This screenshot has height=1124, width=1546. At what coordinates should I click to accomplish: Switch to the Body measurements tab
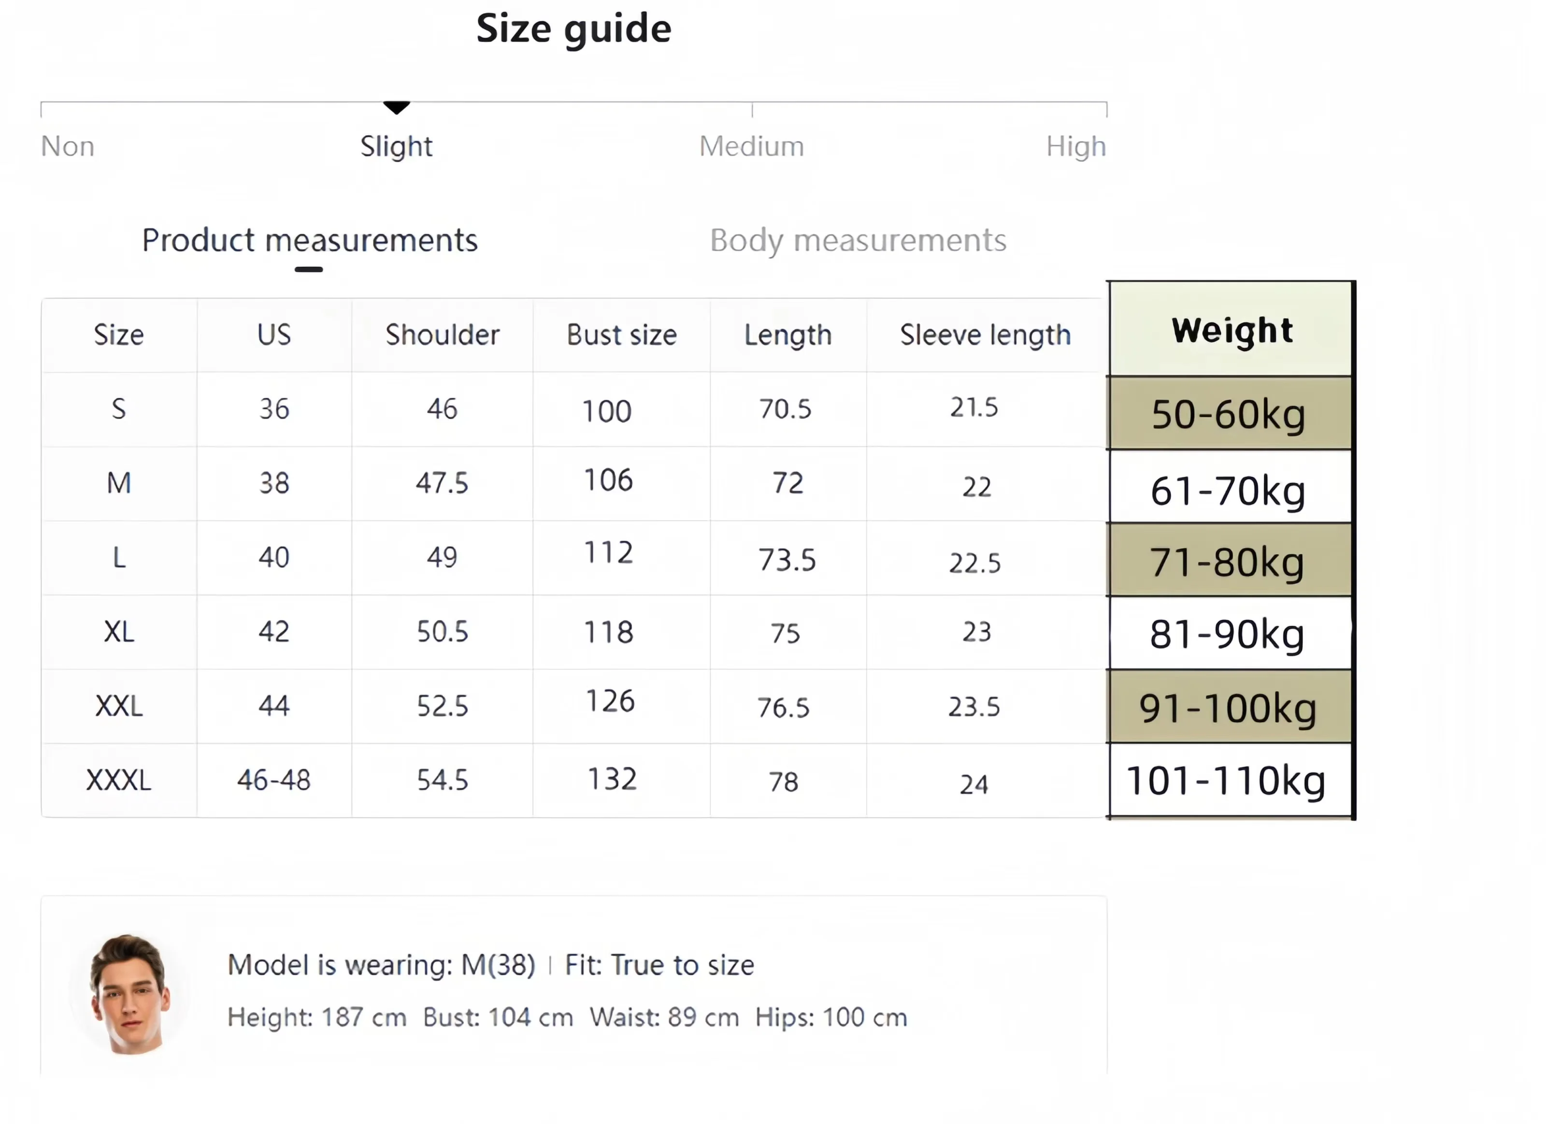click(858, 240)
